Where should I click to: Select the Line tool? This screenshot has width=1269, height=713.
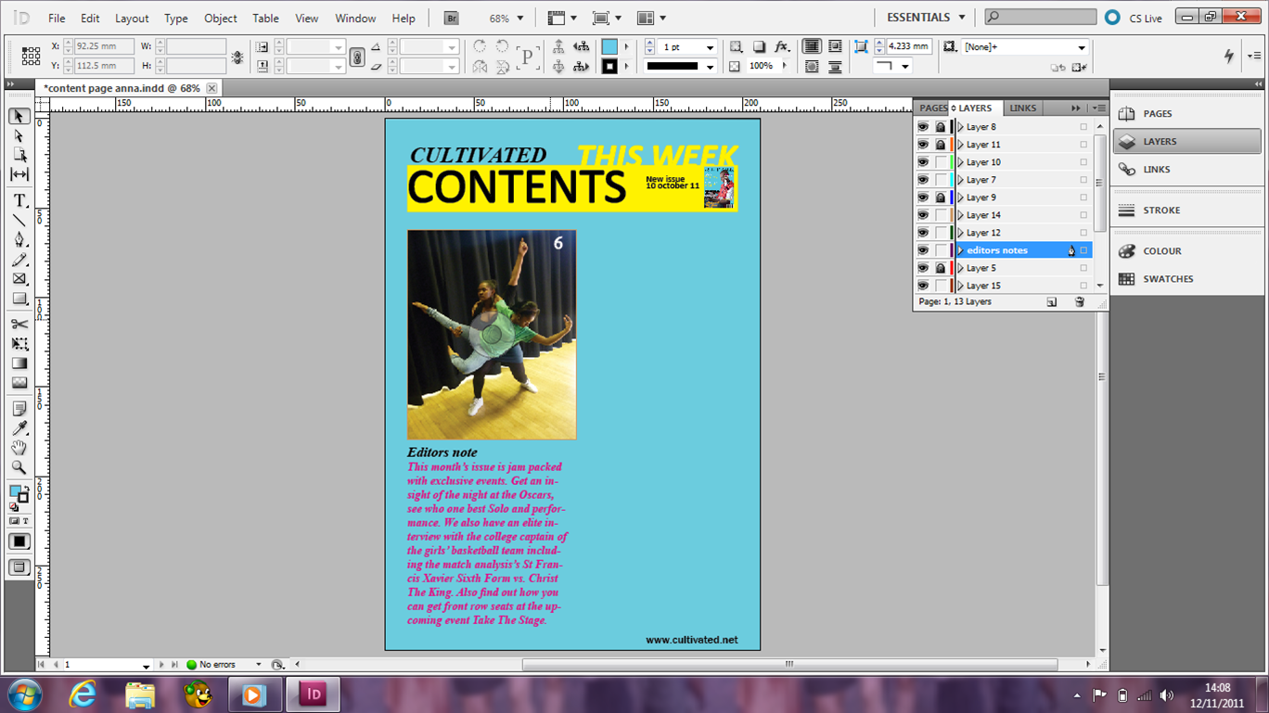pyautogui.click(x=19, y=220)
